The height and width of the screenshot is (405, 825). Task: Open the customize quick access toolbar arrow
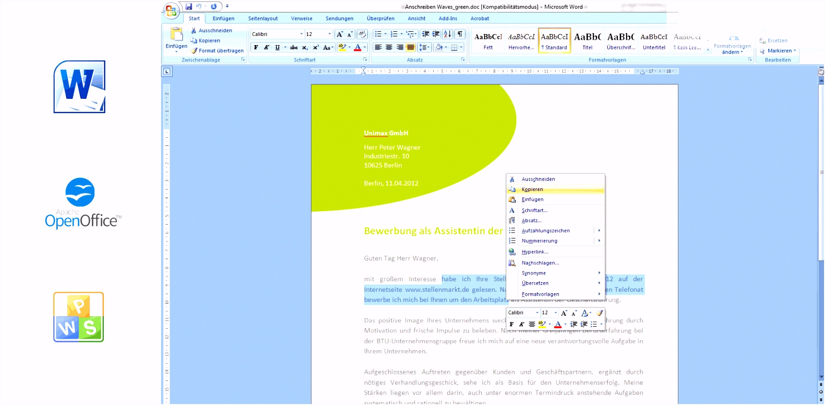pyautogui.click(x=227, y=6)
